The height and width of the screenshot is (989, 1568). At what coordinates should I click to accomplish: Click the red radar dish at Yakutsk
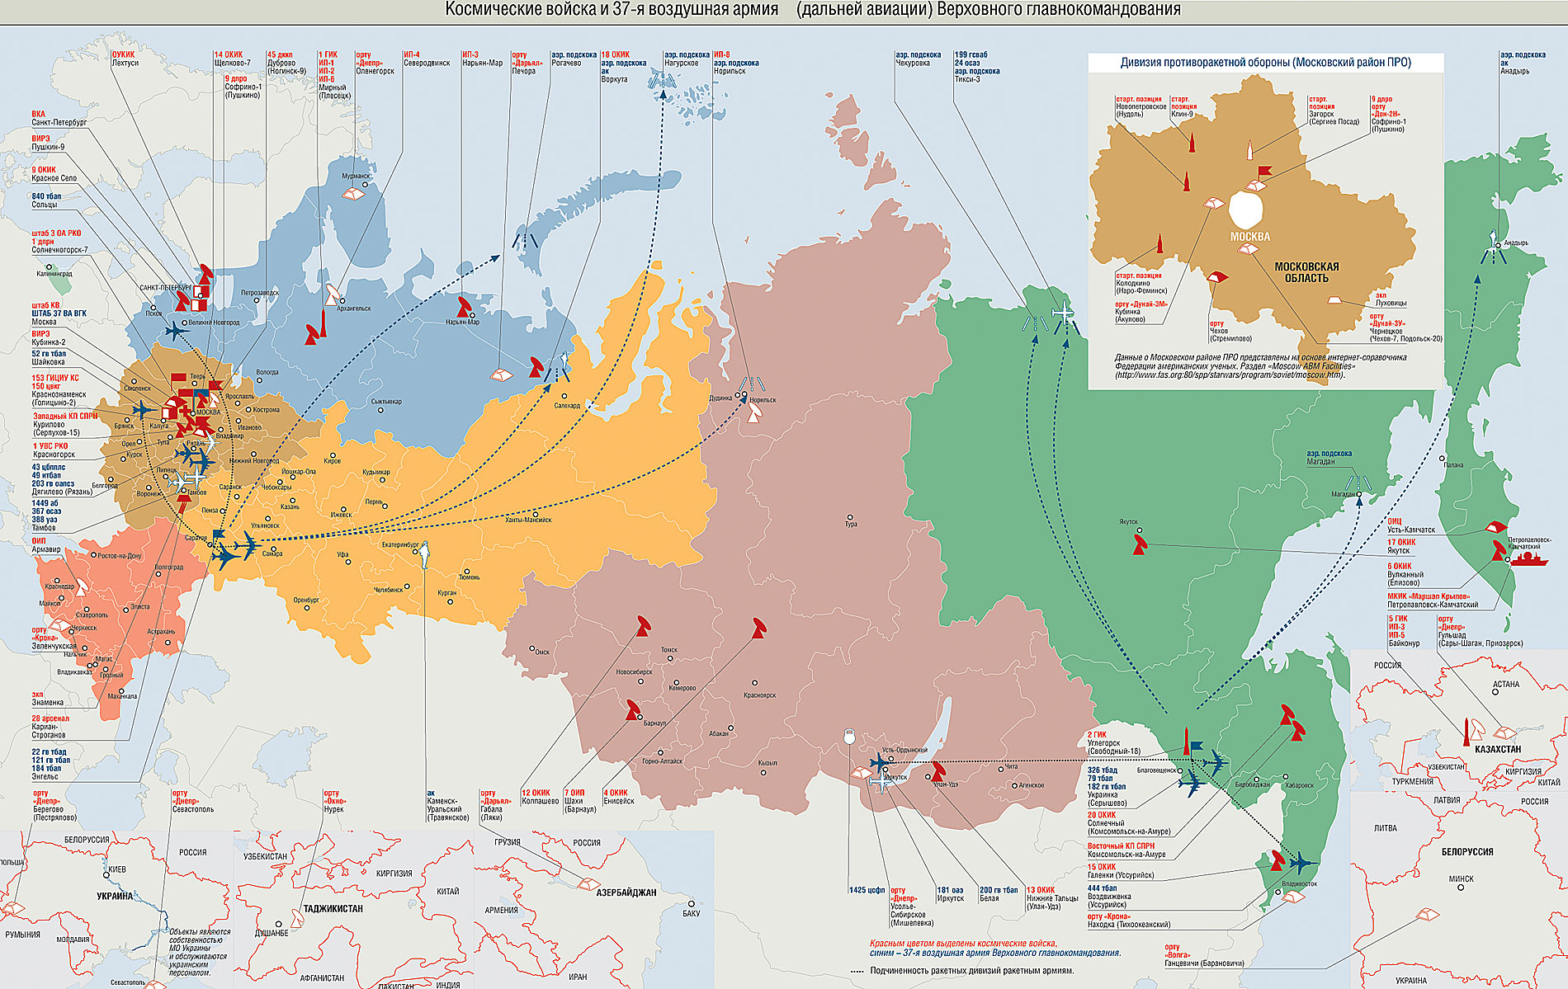pos(1140,544)
